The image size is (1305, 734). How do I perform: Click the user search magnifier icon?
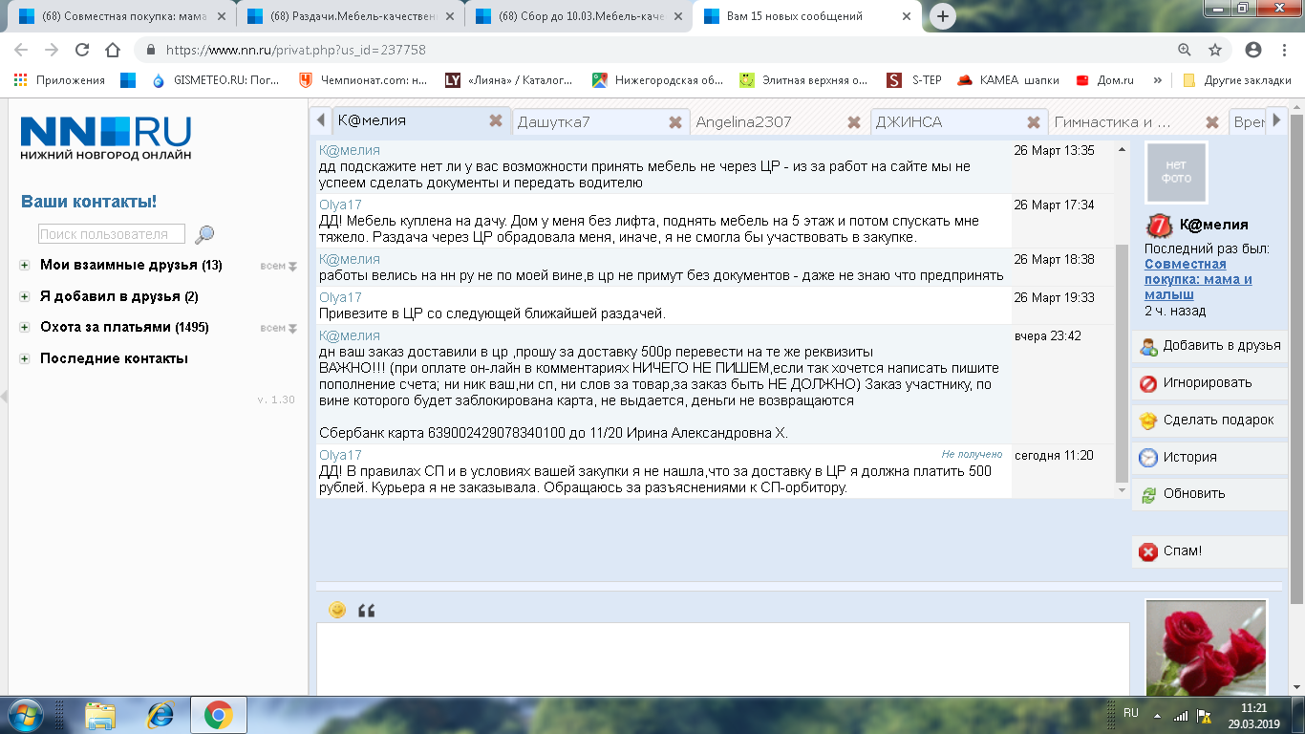204,234
